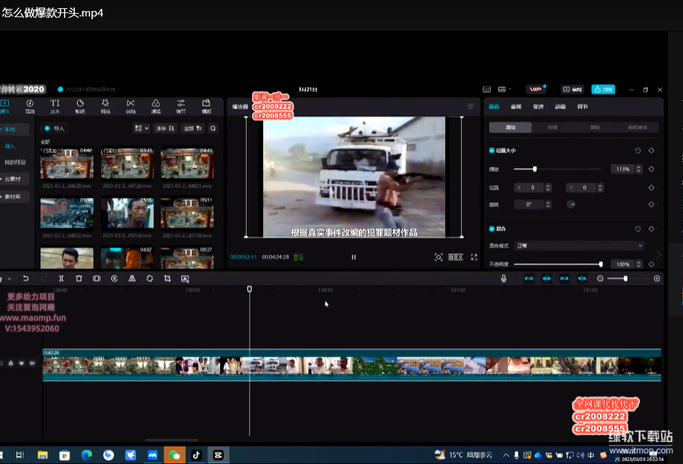Select the Cutout (抠像) sub-tab
Screen dimensions: 683x464
coord(552,128)
